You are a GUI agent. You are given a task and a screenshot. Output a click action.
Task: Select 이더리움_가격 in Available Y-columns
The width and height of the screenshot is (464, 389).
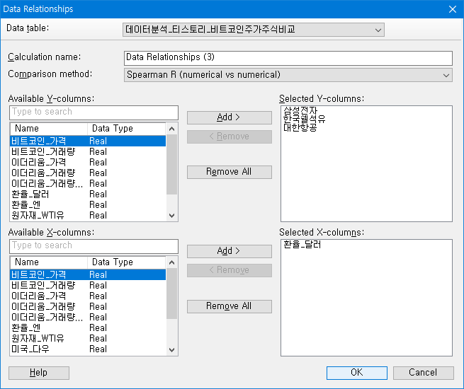tap(88, 163)
